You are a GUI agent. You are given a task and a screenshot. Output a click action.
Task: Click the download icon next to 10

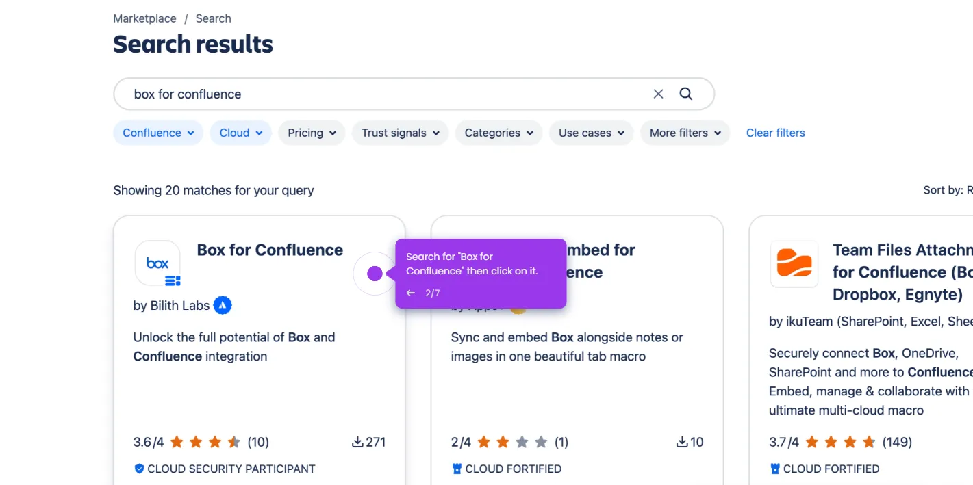[682, 442]
